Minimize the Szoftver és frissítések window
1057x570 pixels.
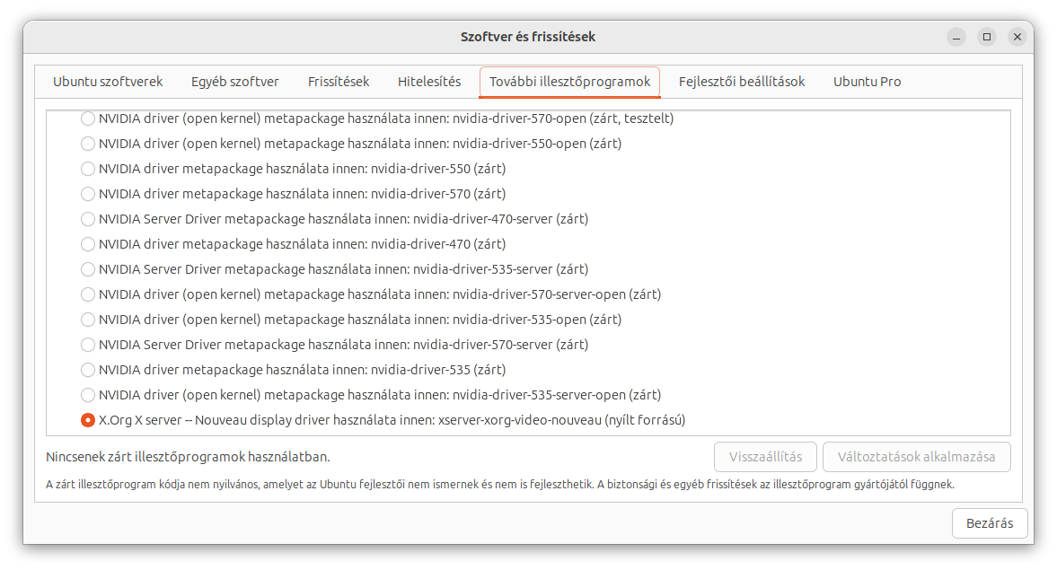[956, 37]
